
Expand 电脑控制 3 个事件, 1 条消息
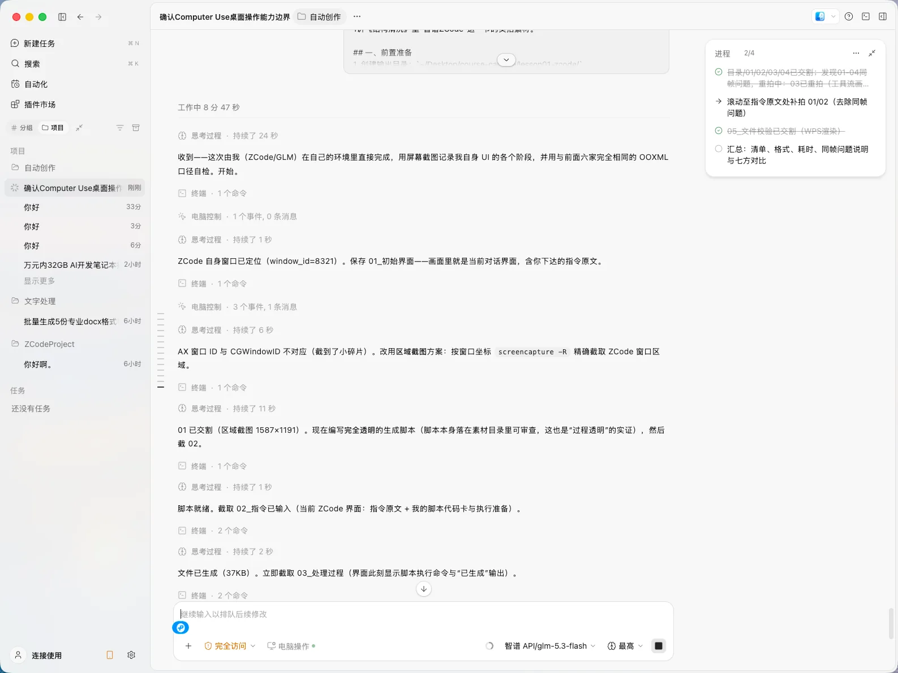click(x=237, y=307)
